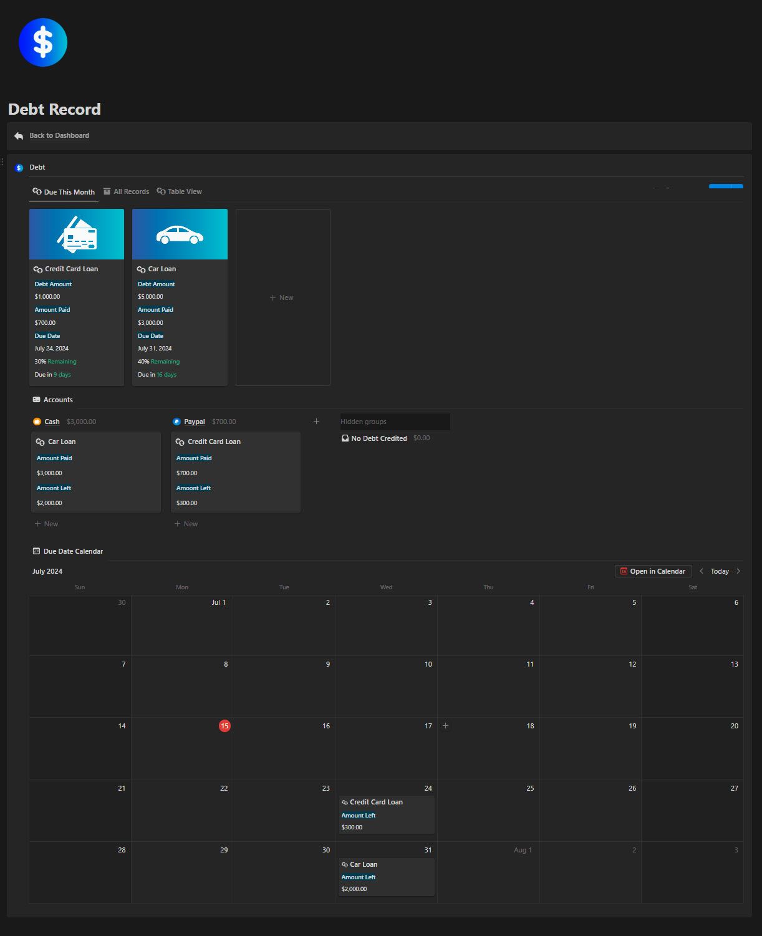Click the Accounts section icon
Image resolution: width=762 pixels, height=936 pixels.
click(36, 400)
